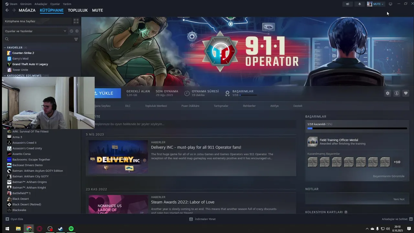Click the announcements megaphone icon
414x233 pixels.
tap(347, 4)
